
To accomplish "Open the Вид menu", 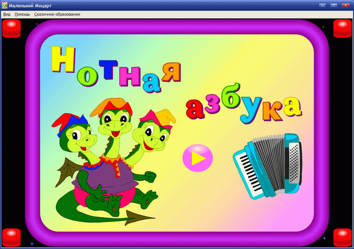I will pyautogui.click(x=7, y=14).
